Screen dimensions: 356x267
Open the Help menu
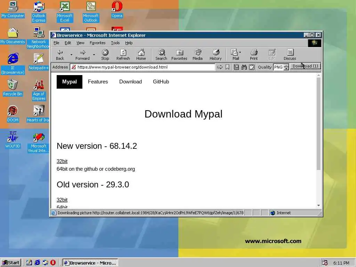(129, 43)
